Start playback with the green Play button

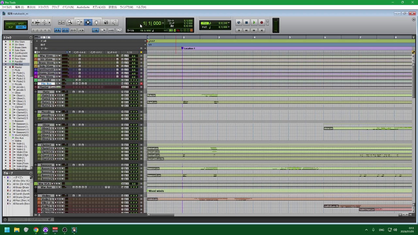pyautogui.click(x=254, y=23)
